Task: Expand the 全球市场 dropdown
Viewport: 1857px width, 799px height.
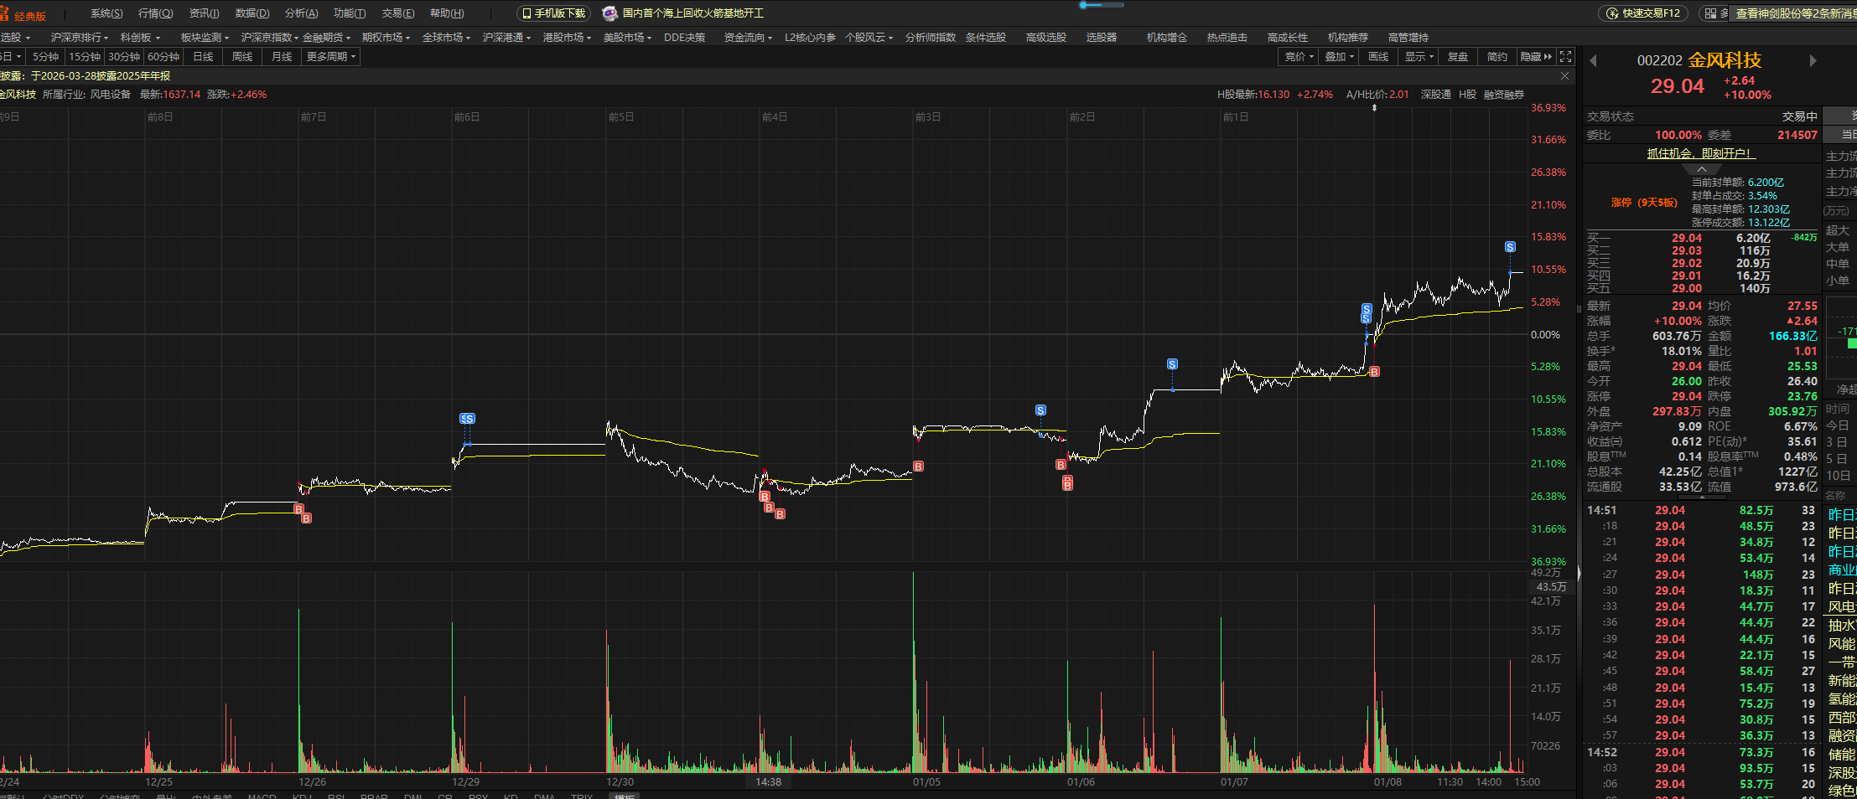Action: pos(447,38)
